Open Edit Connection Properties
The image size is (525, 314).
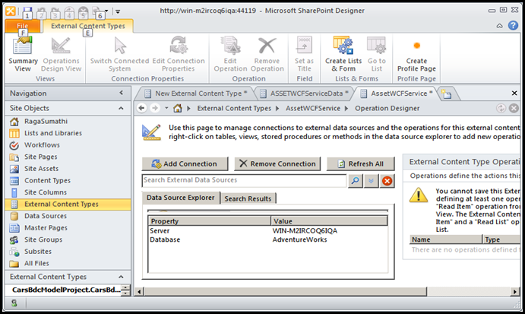(178, 55)
